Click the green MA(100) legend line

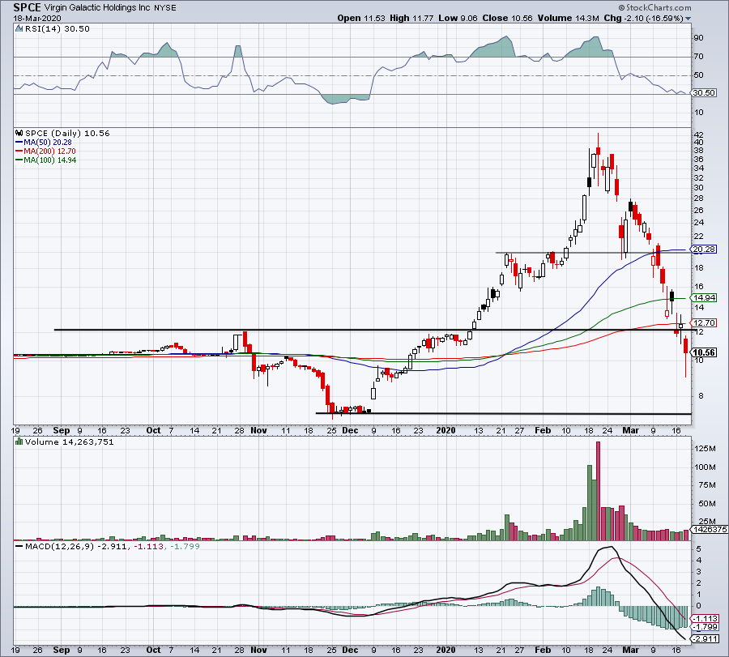[x=19, y=160]
